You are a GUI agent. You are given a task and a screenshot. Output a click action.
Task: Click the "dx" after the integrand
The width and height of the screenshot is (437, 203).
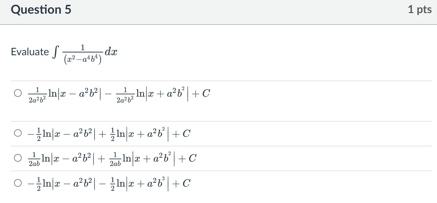click(x=111, y=51)
